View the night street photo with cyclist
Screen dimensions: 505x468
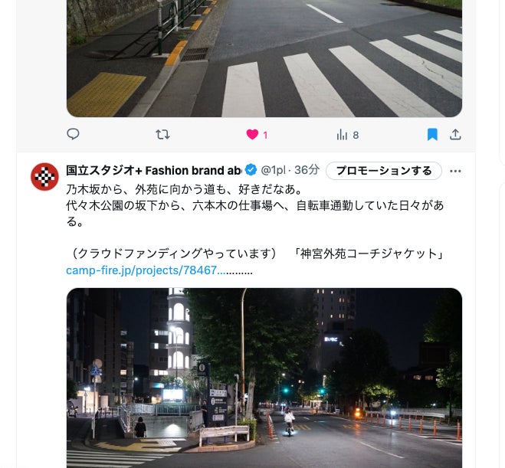pos(264,378)
